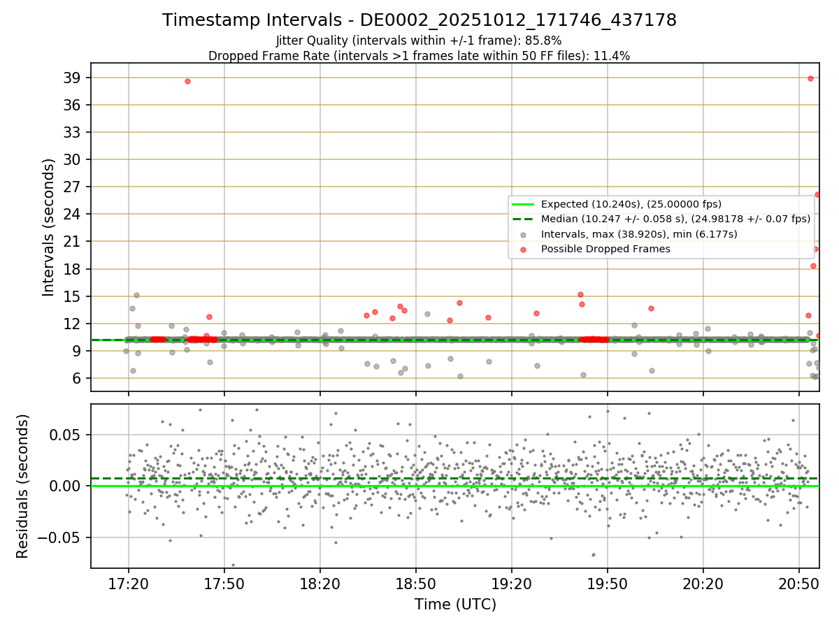Click the red outlier point at 39 seconds near 20:50

coord(810,78)
